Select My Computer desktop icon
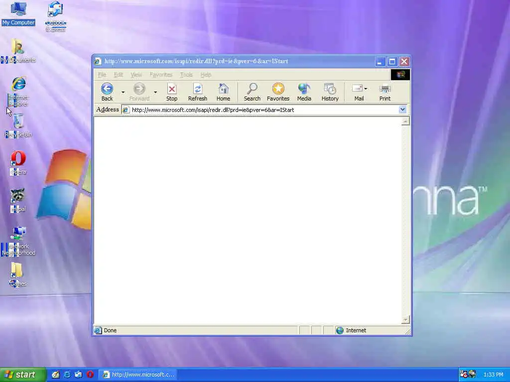This screenshot has width=510, height=382. [x=18, y=13]
